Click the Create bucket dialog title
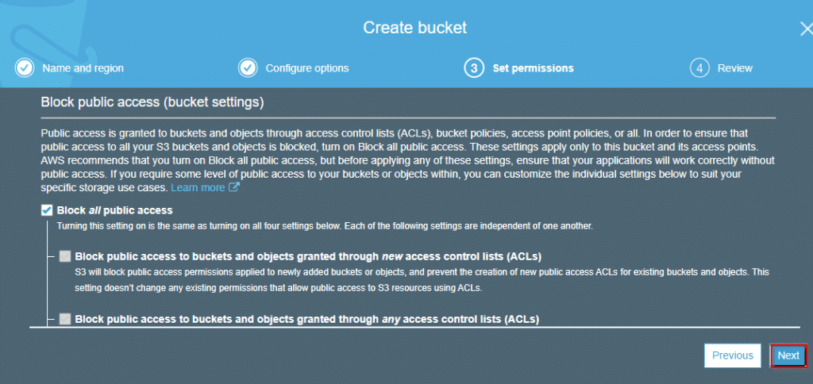This screenshot has height=384, width=813. click(x=414, y=28)
